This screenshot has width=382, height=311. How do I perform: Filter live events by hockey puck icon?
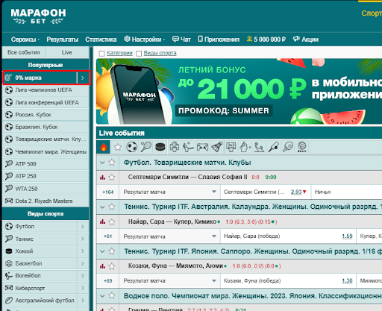pyautogui.click(x=160, y=147)
